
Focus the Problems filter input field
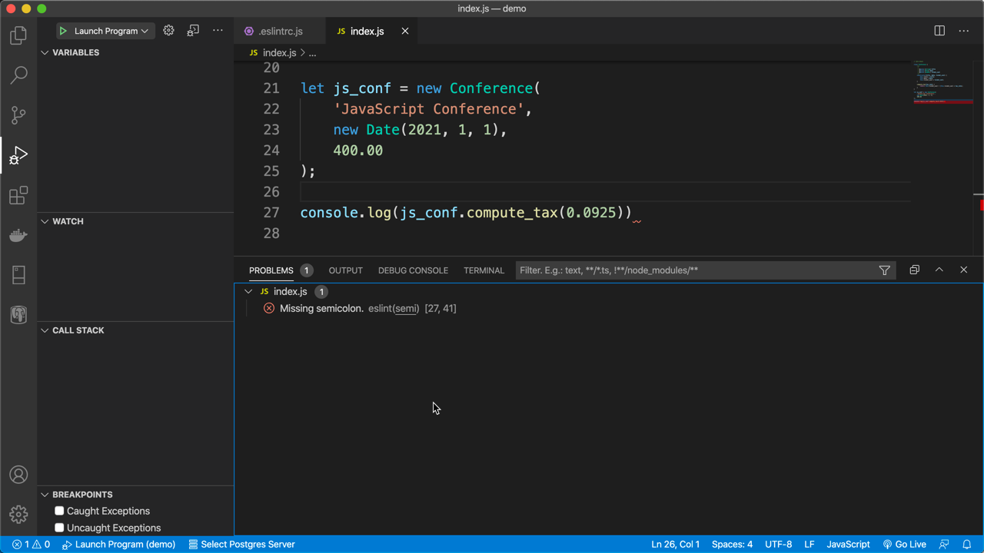[696, 270]
